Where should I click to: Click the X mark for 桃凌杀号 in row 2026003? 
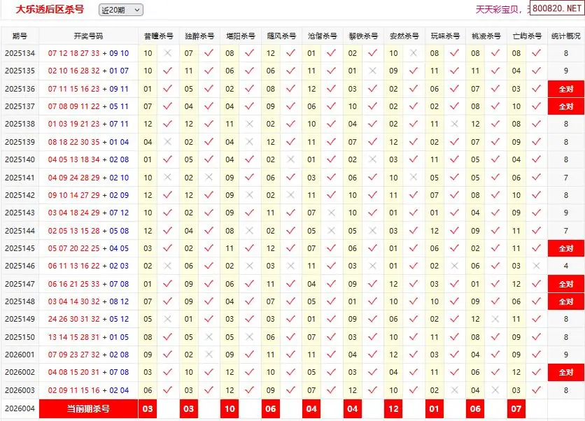pyautogui.click(x=495, y=390)
